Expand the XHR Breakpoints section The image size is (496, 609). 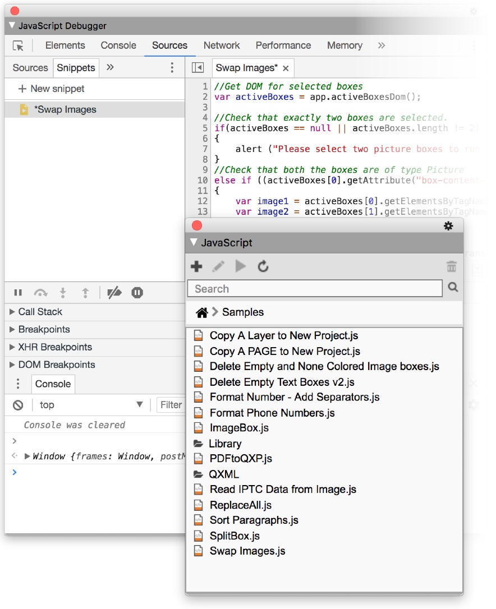[x=94, y=347]
